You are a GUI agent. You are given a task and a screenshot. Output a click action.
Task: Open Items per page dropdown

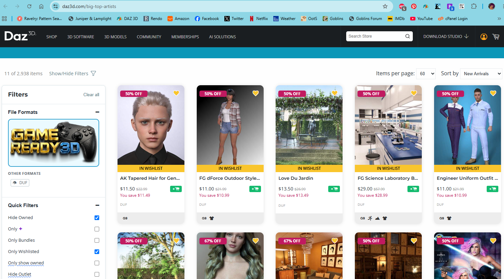click(x=426, y=74)
